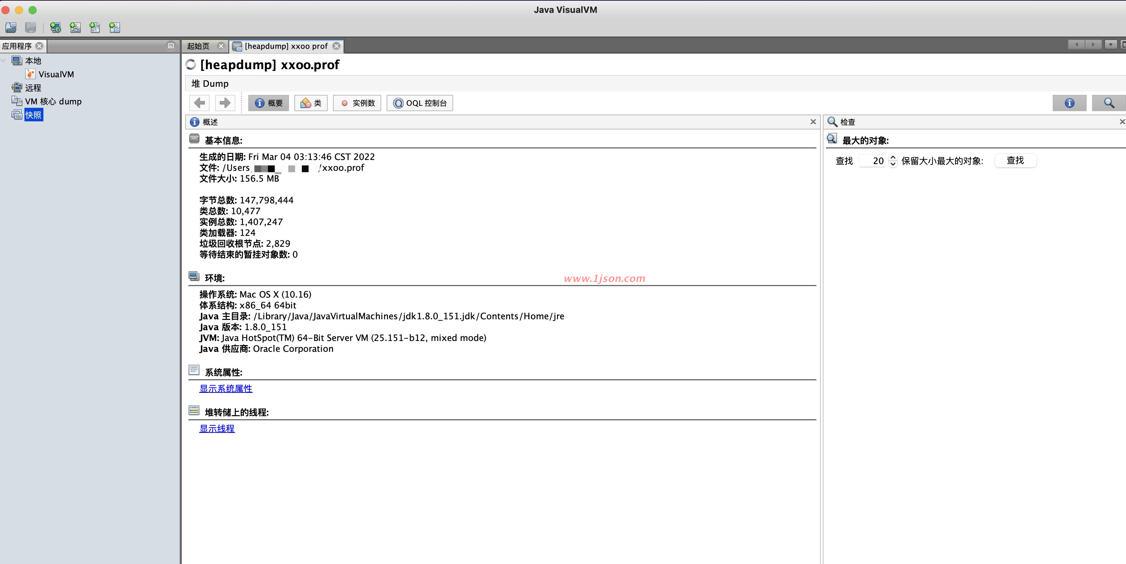Click the Load snapshot folder icon
Image resolution: width=1126 pixels, height=564 pixels.
(11, 27)
